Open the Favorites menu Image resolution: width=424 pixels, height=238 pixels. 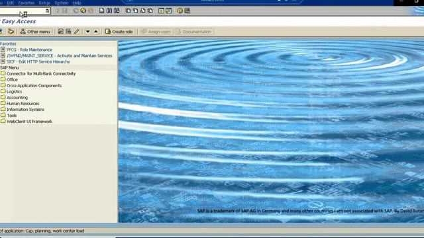26,3
